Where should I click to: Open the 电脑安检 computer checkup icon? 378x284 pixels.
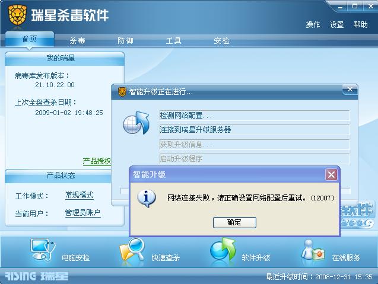point(43,250)
